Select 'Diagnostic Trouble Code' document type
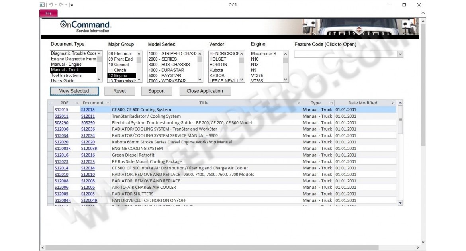The width and height of the screenshot is (466, 251). pos(73,53)
